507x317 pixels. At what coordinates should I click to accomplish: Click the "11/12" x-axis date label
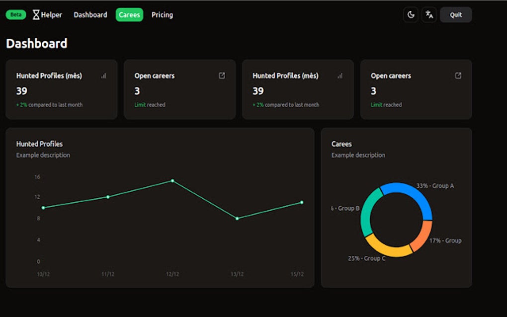[x=108, y=274]
